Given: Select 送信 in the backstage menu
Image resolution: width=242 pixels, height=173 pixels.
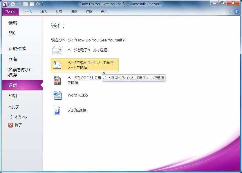Looking at the screenshot, I should (23, 85).
